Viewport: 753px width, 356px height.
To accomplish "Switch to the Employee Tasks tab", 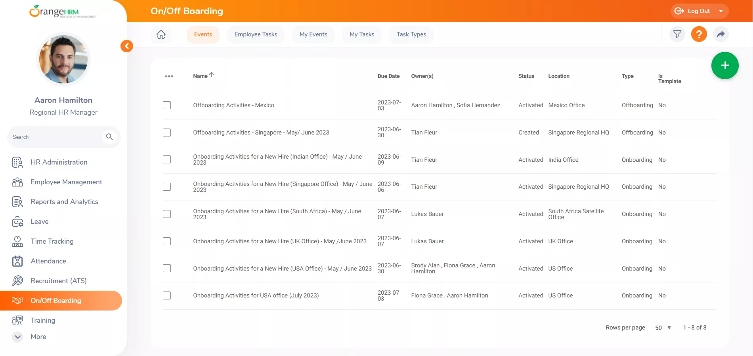I will [x=256, y=34].
